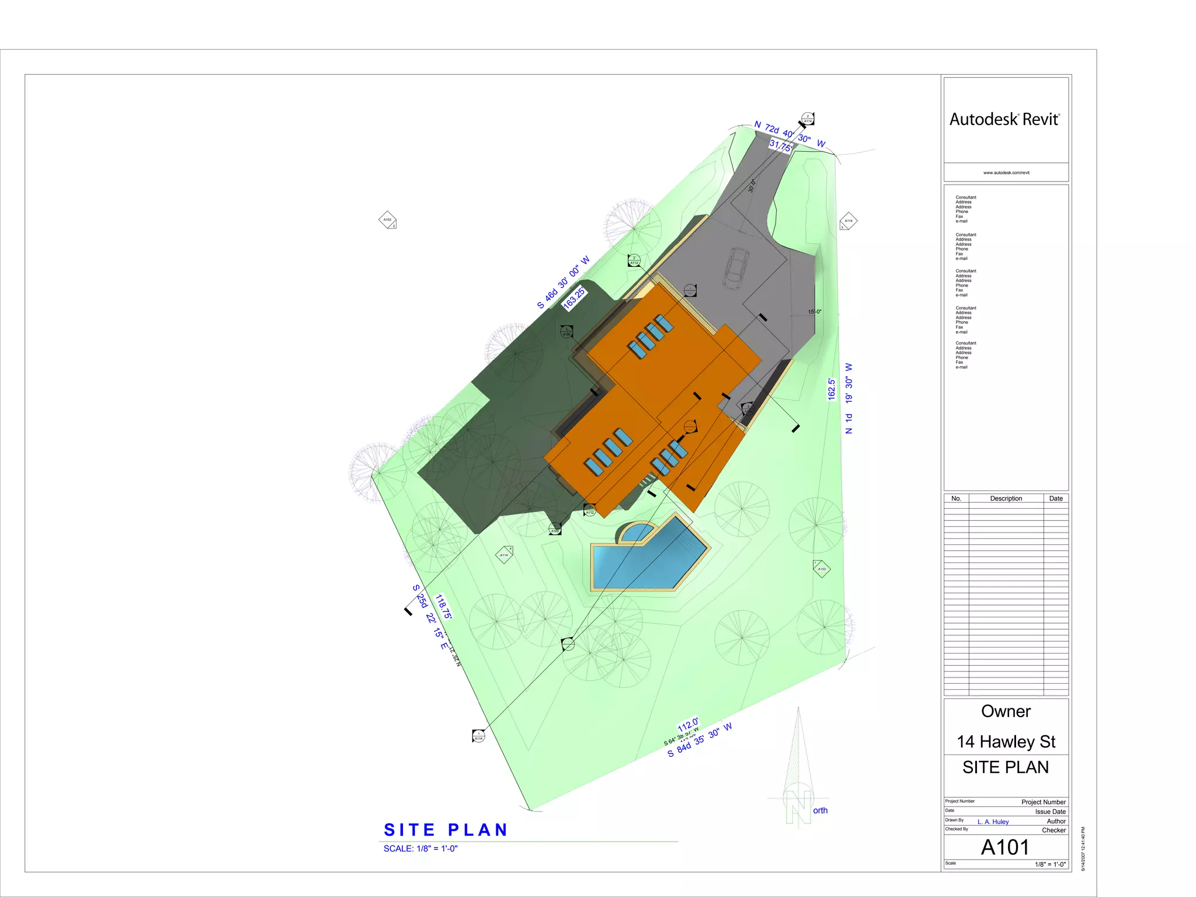Click the A103 elevation marker numbered 2
Viewport: 1196px width, 897px height.
(x=388, y=220)
